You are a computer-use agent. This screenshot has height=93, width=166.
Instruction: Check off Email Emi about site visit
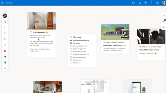71,54
